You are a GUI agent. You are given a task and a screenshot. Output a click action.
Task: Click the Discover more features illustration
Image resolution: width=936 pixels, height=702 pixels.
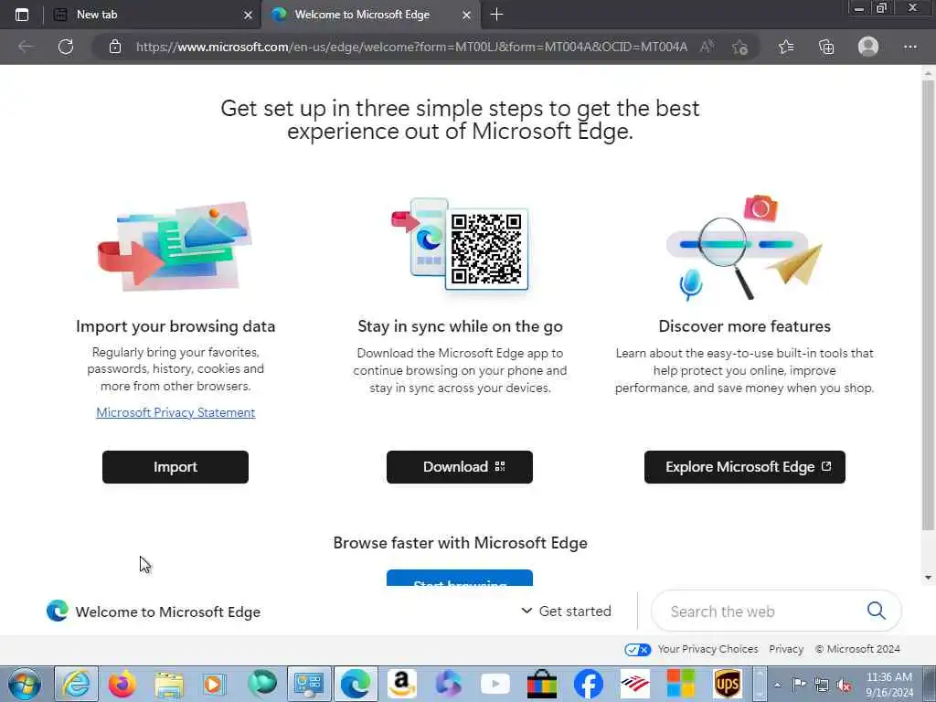coord(744,246)
